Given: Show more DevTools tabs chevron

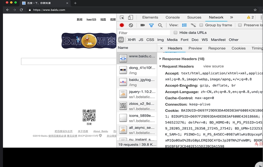Looking at the screenshot, I should coord(232,17).
